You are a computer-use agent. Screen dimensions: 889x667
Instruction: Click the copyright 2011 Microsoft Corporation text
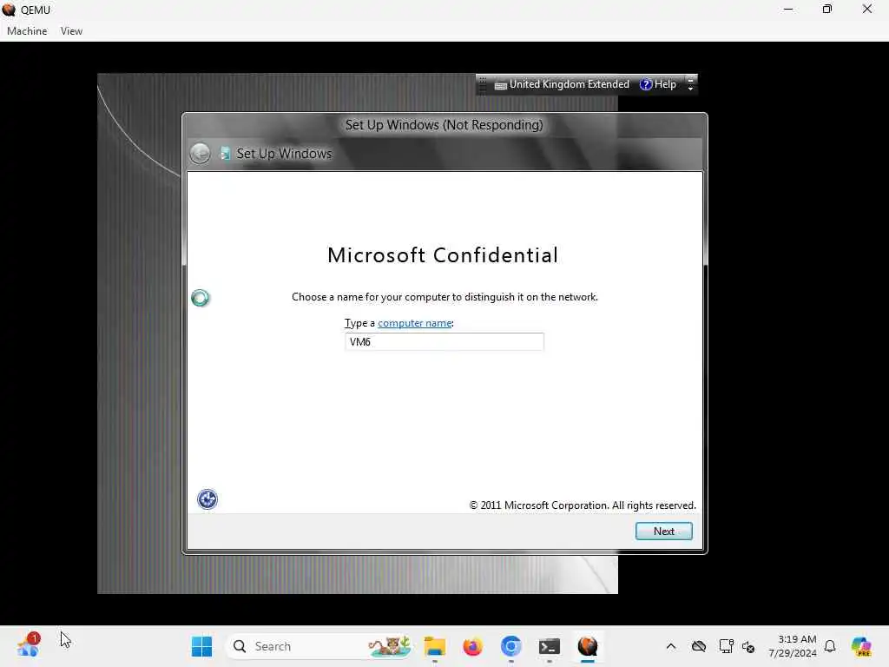tap(583, 505)
